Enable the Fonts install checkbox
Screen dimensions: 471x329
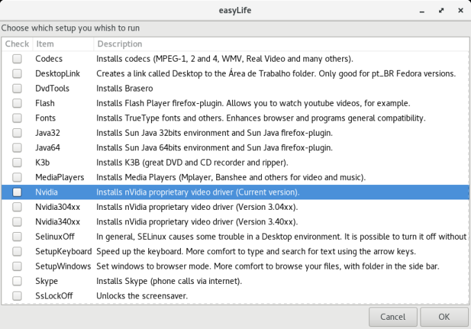pyautogui.click(x=17, y=118)
